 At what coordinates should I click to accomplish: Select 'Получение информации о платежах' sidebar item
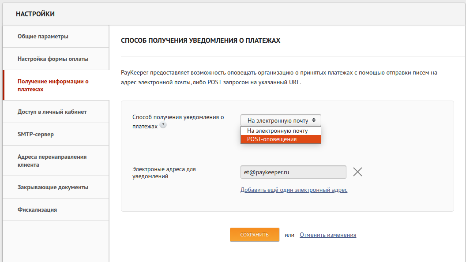click(53, 85)
